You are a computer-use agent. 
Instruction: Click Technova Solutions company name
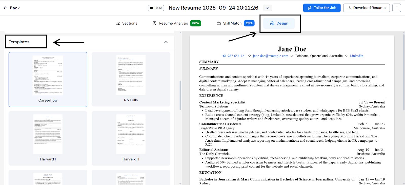click(214, 106)
